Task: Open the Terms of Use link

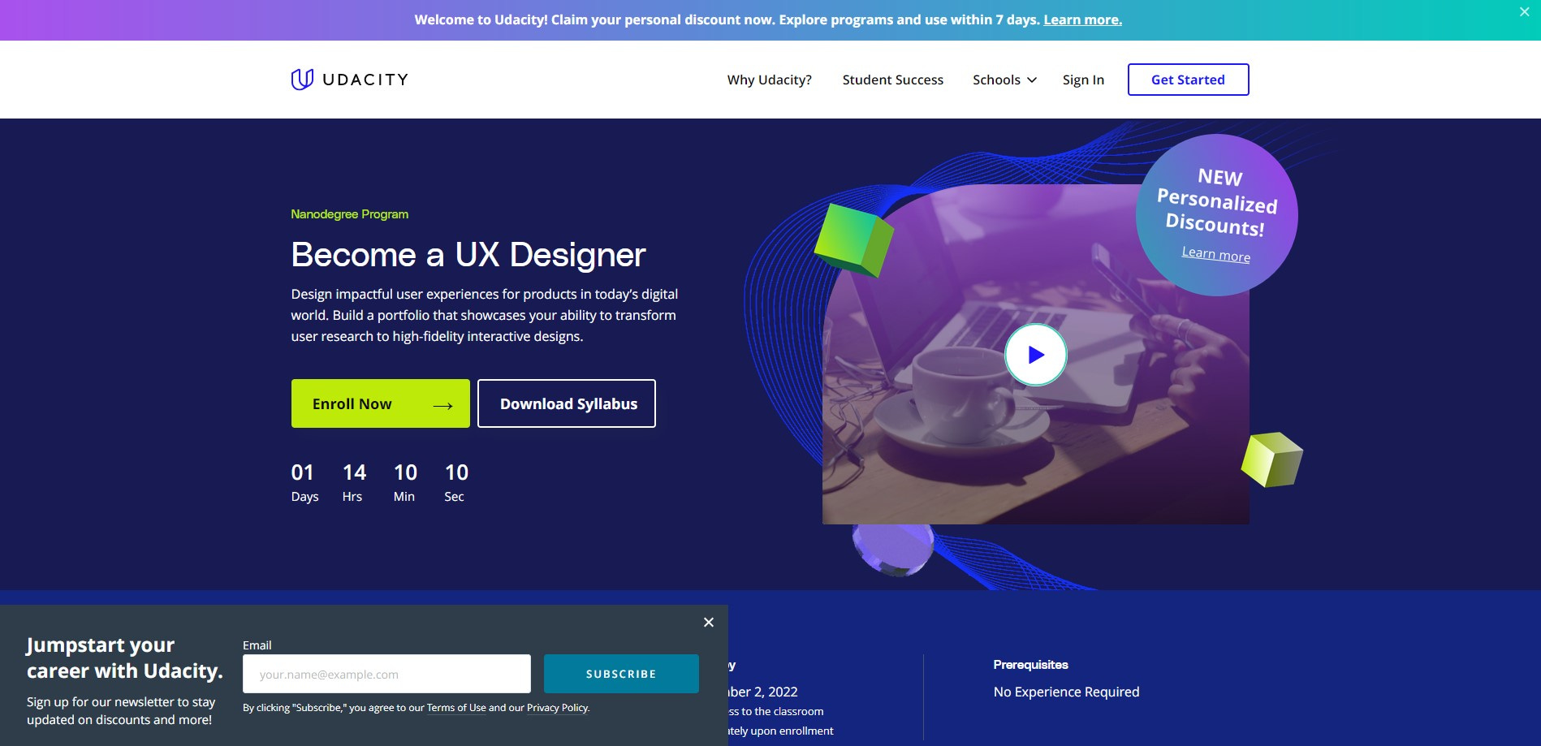Action: [456, 708]
